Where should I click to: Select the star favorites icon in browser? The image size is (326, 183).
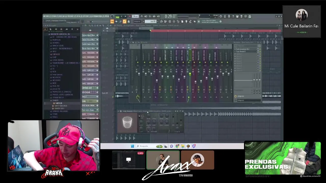coord(72,29)
